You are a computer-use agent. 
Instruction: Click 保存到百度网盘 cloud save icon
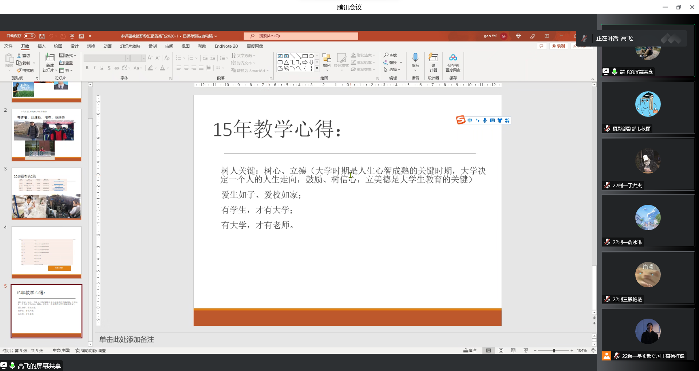click(453, 62)
